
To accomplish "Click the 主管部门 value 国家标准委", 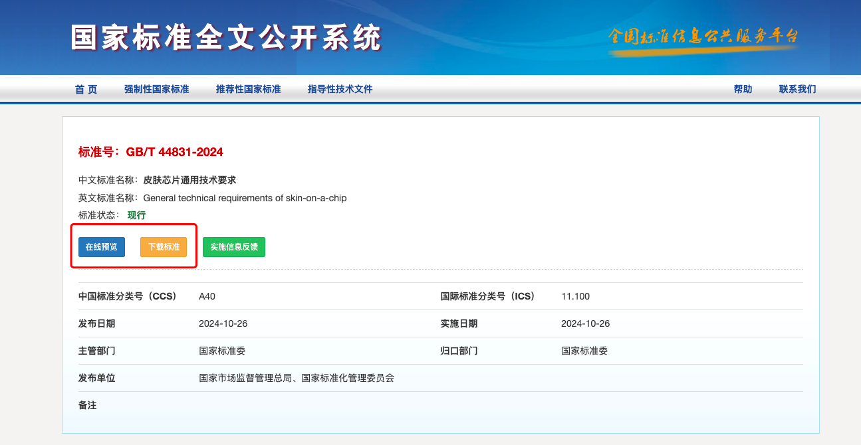I will (222, 351).
